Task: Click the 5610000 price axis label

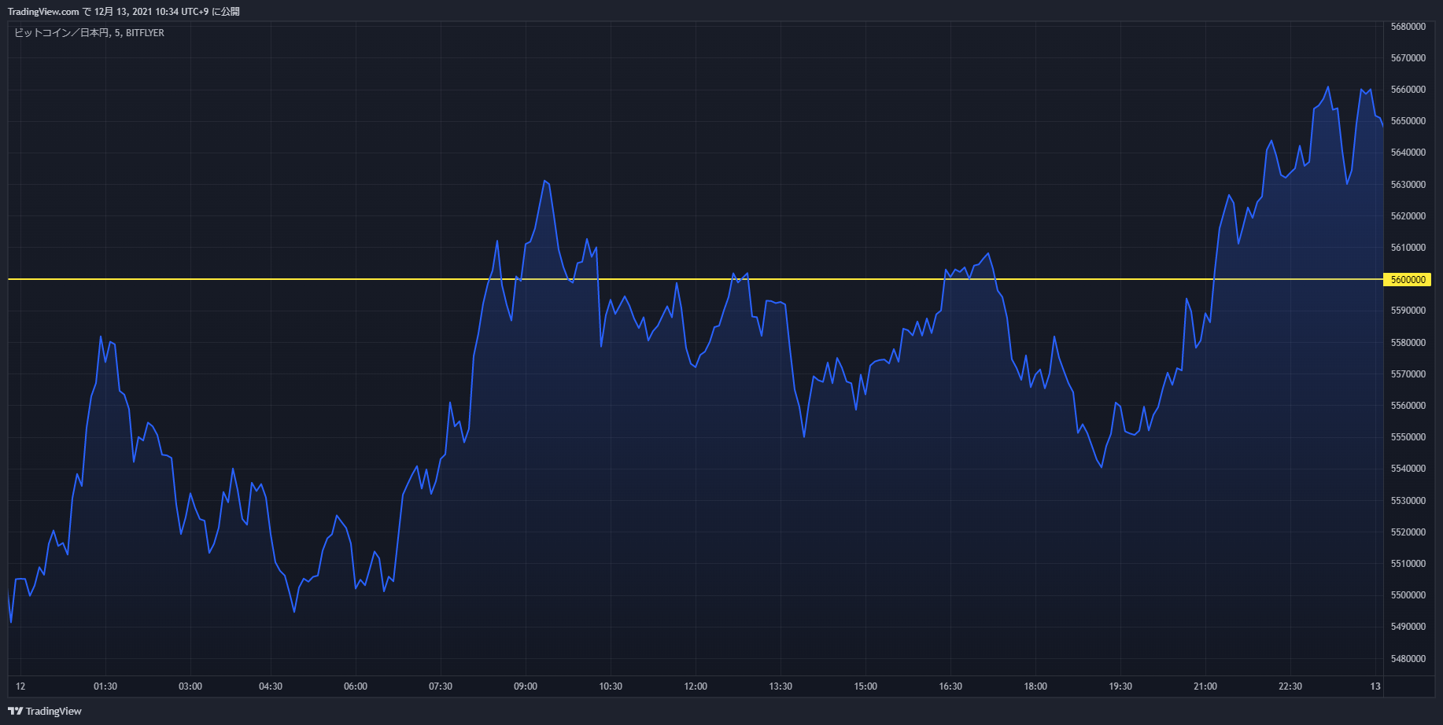Action: click(1408, 248)
